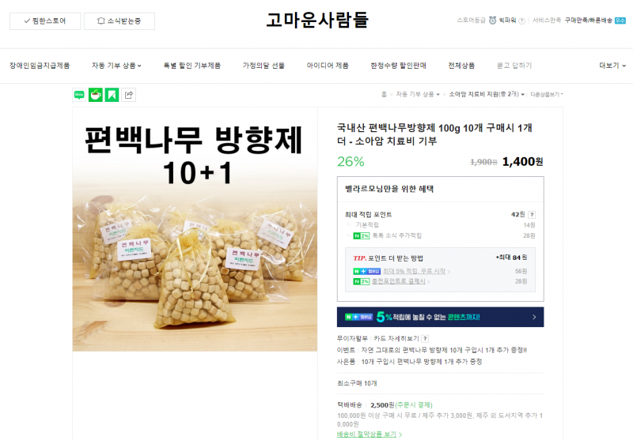Toggle the 찜한스토어 favorite store button
Screen dimensions: 633x440
pyautogui.click(x=45, y=21)
